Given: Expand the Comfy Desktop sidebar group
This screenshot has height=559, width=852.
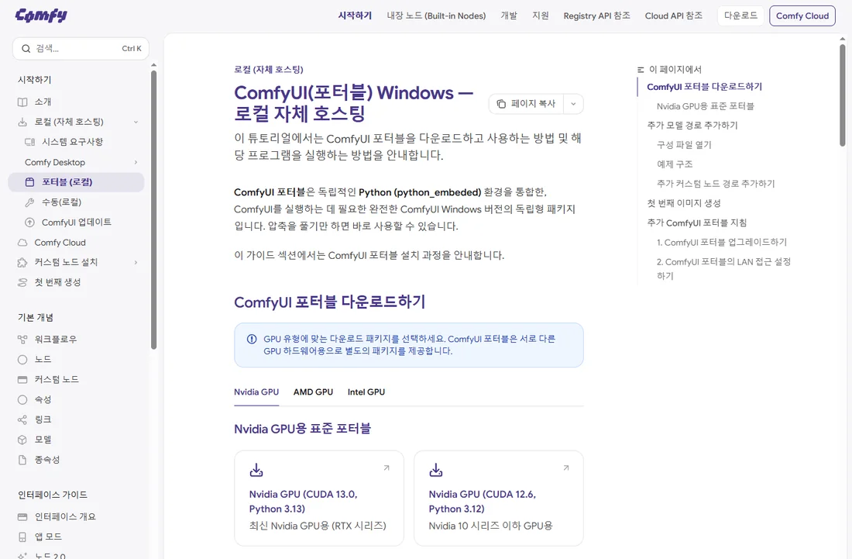Looking at the screenshot, I should click(136, 162).
